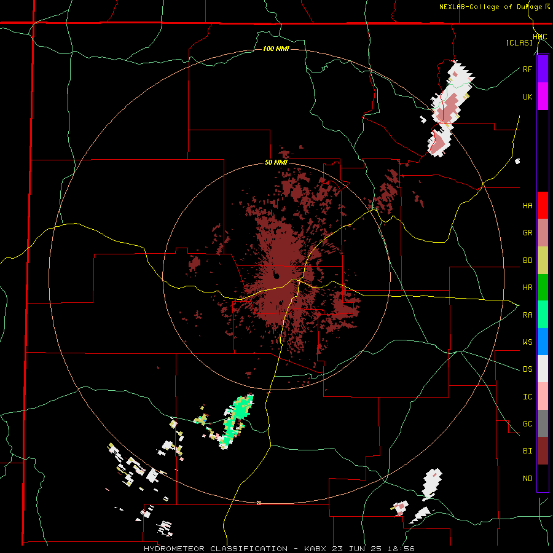Click the 50 NMI range ring label
Image resolution: width=553 pixels, height=553 pixels.
[x=276, y=163]
